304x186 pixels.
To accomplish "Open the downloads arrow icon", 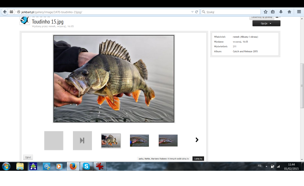I will (281, 12).
